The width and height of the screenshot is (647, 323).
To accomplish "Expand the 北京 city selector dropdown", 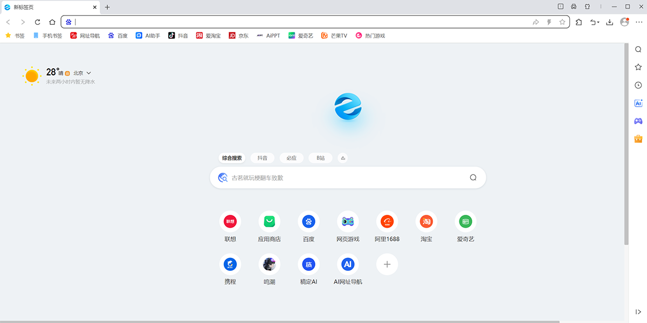I will point(82,73).
